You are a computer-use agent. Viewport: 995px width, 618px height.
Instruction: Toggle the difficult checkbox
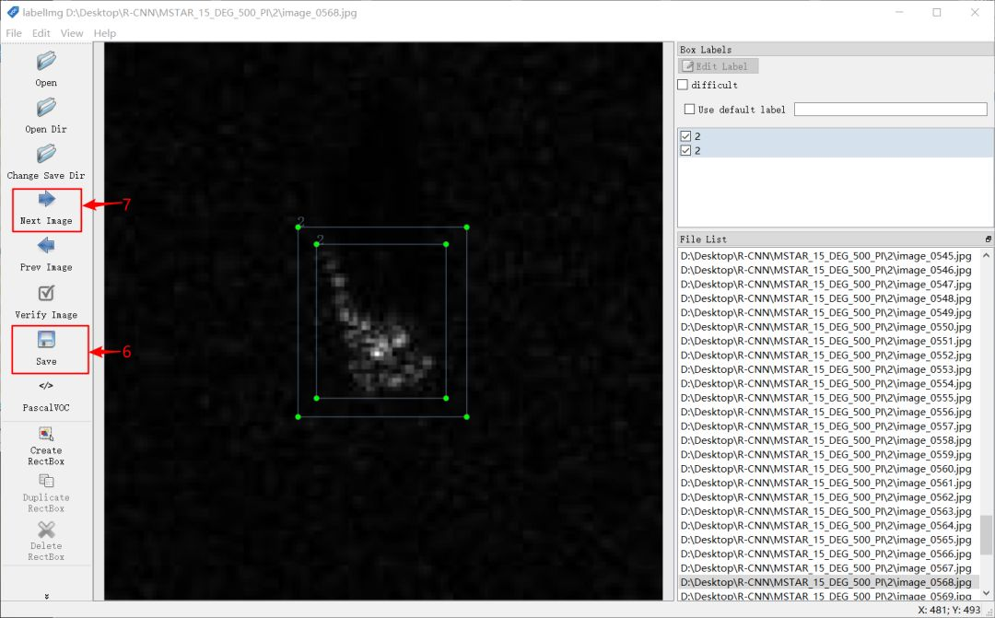pos(683,85)
